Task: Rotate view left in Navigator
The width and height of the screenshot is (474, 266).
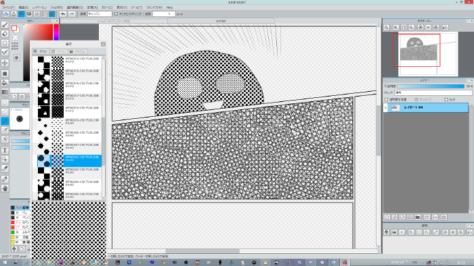Action: pyautogui.click(x=421, y=28)
